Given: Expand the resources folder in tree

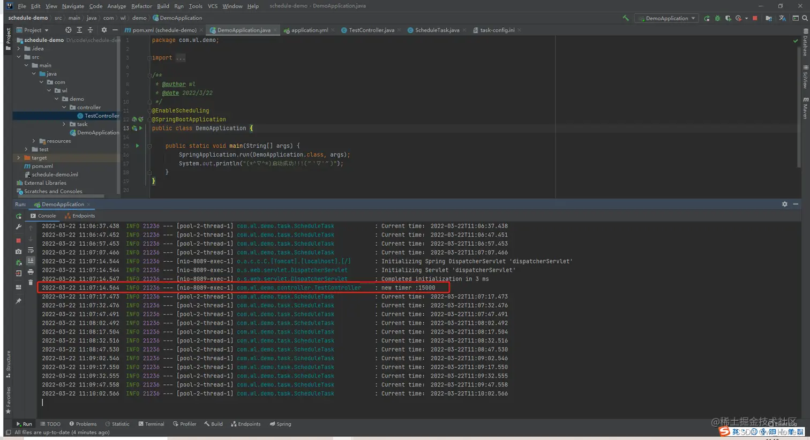Looking at the screenshot, I should pos(34,141).
